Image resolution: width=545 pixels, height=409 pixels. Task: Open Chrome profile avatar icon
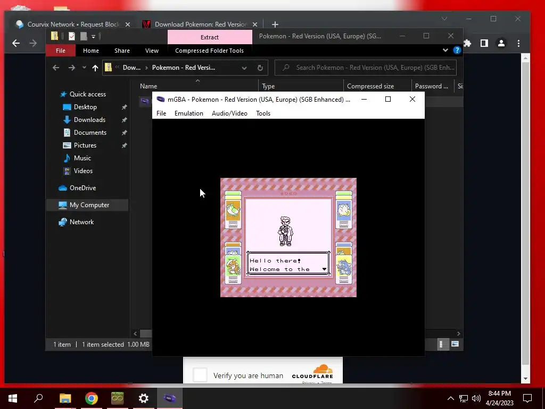point(501,43)
